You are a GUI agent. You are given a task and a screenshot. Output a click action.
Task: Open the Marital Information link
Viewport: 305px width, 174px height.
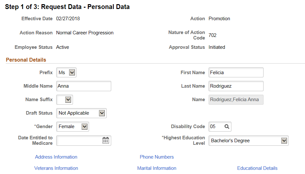tap(157, 168)
